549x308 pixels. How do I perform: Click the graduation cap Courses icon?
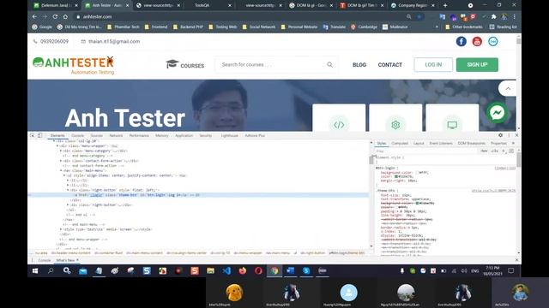pos(172,64)
